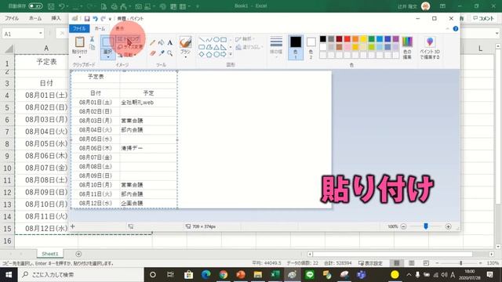Select the Pencil tool
The height and width of the screenshot is (282, 502).
153,42
